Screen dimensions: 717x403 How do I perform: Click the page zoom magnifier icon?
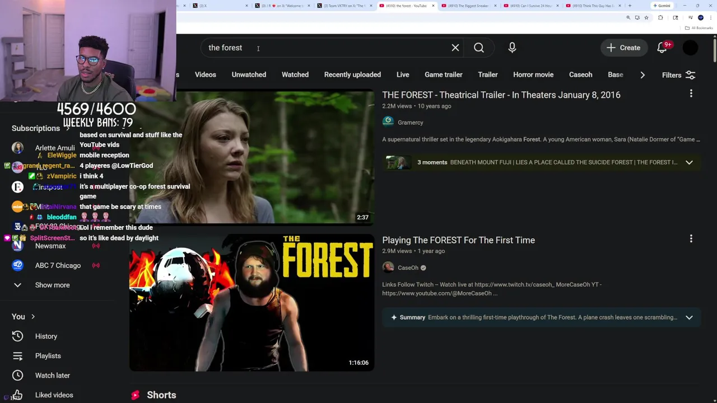point(628,18)
